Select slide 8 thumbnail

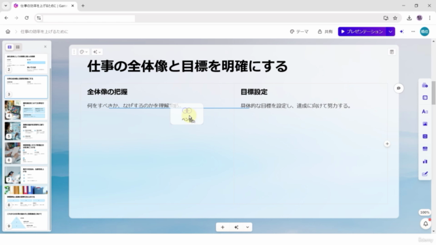(x=26, y=197)
